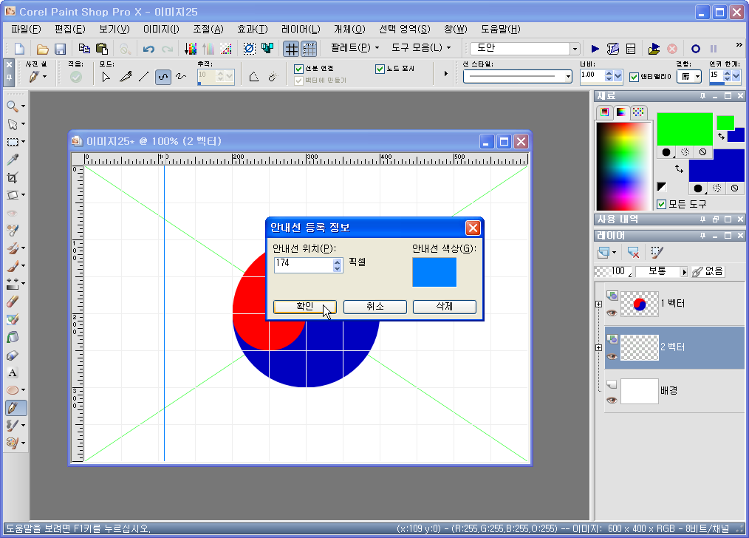Choose freehand drawing mode icon

click(x=181, y=76)
